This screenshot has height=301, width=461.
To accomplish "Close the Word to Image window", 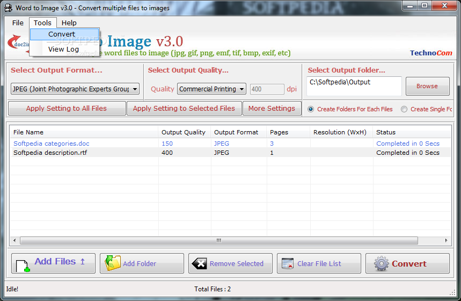I will point(444,6).
